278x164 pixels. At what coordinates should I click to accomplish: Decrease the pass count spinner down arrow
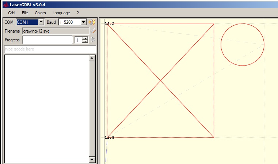(x=85, y=41)
